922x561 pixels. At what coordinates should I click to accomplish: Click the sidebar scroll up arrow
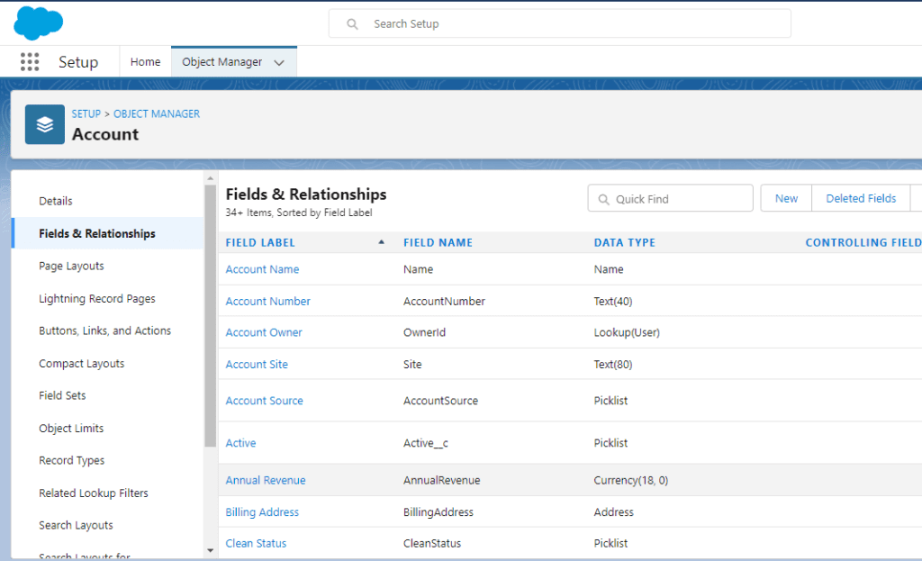pyautogui.click(x=211, y=178)
